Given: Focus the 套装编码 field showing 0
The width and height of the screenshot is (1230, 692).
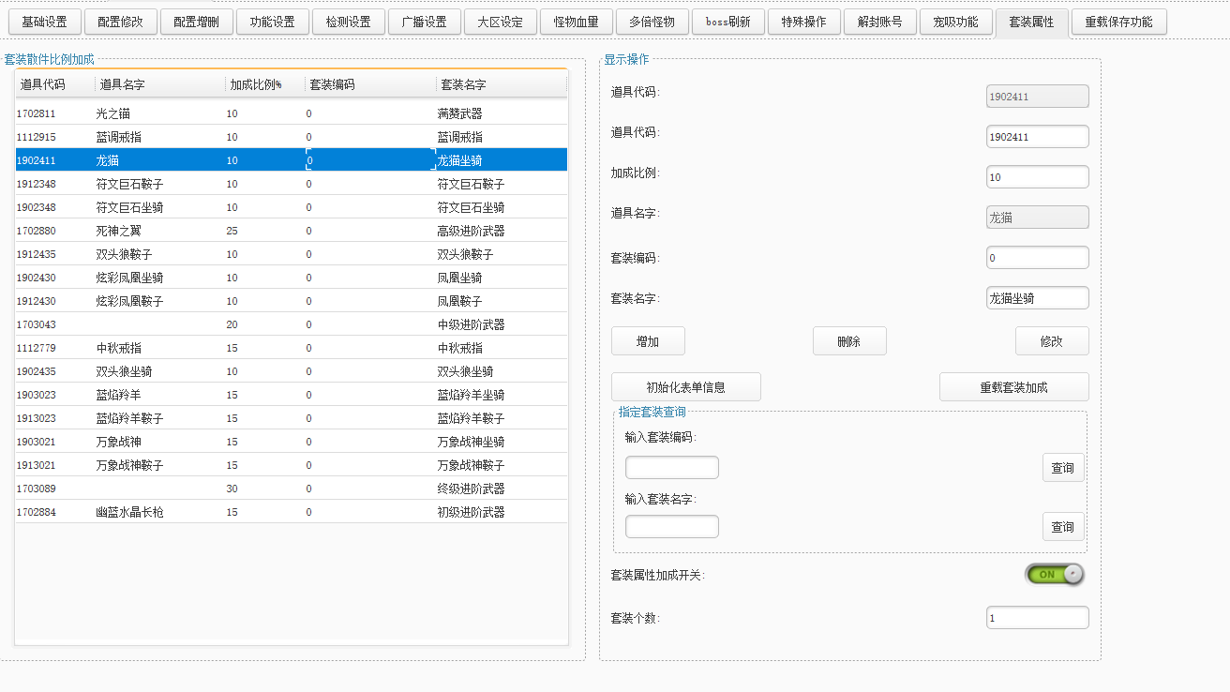Looking at the screenshot, I should 1038,258.
